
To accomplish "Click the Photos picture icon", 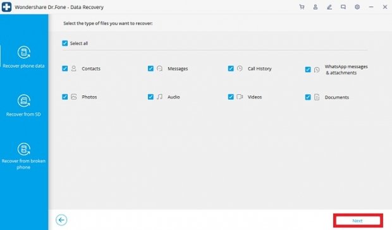I will tap(74, 97).
